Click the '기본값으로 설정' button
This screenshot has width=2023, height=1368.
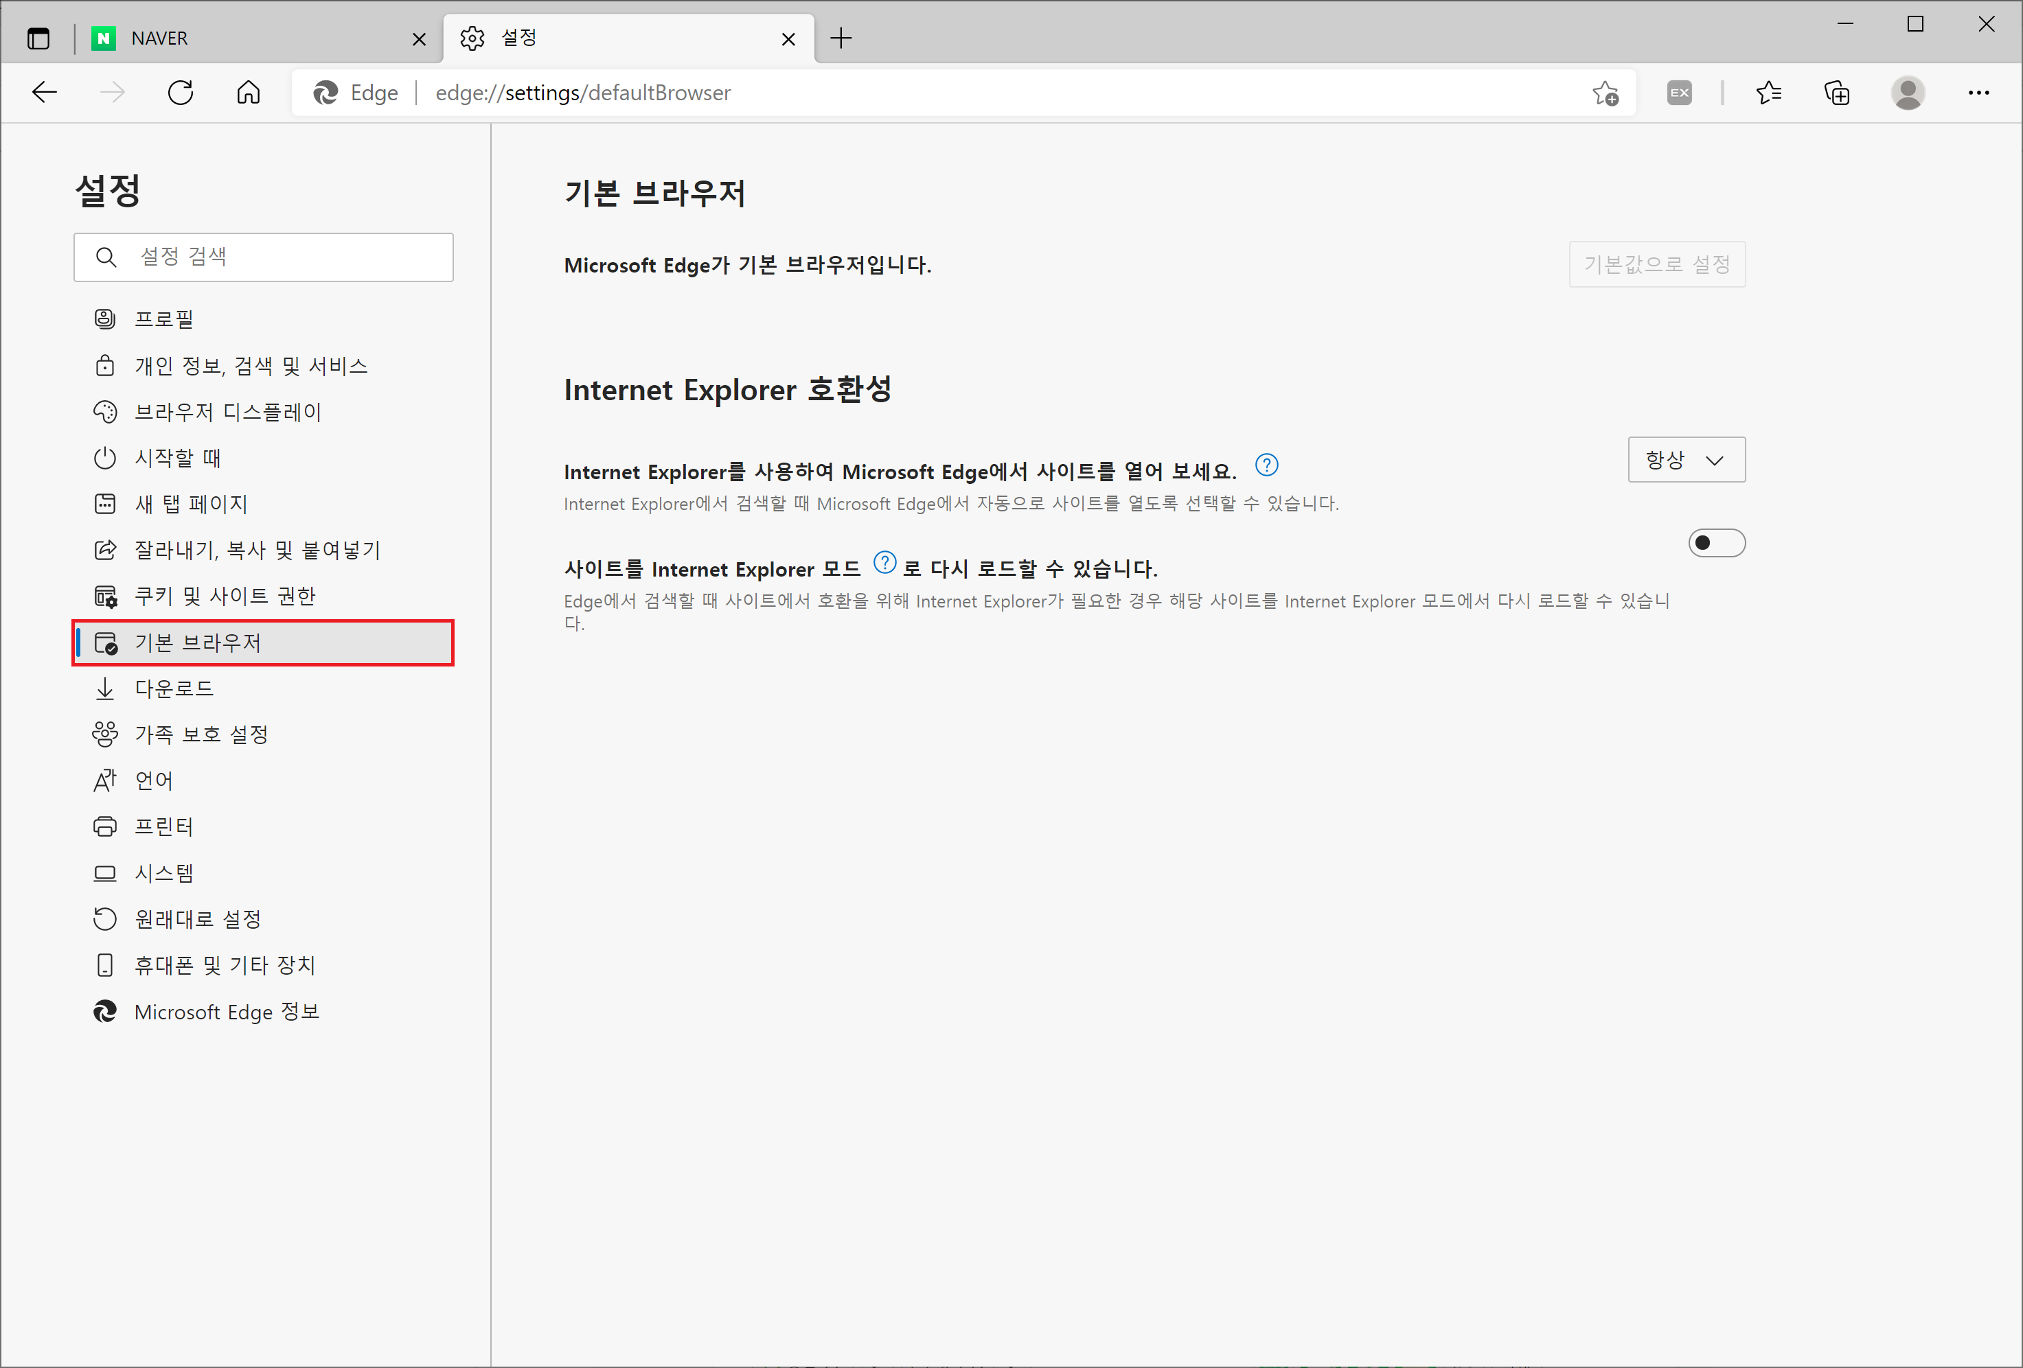click(1656, 264)
